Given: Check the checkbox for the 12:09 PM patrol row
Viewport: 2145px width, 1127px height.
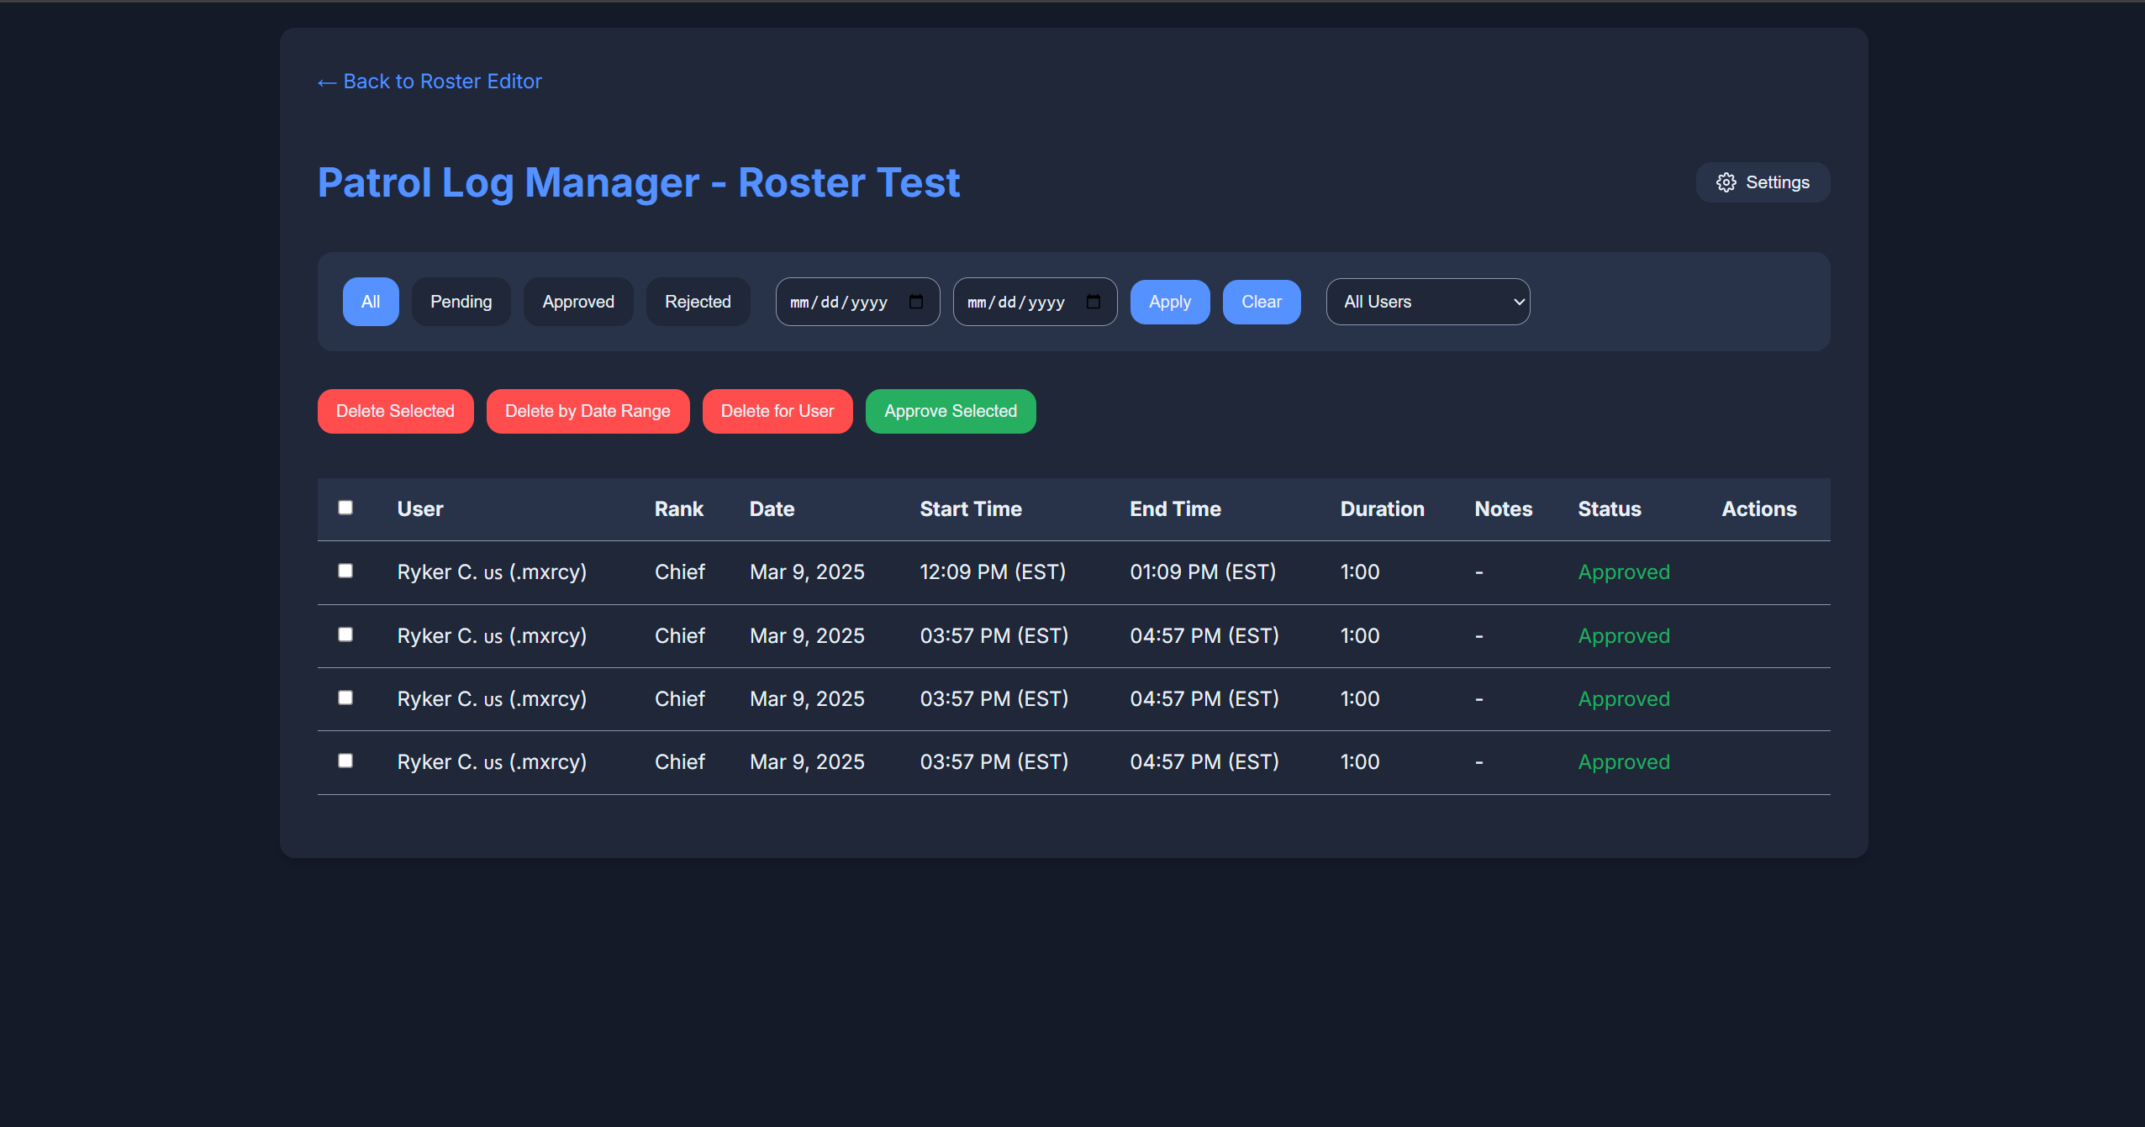Looking at the screenshot, I should 345,571.
